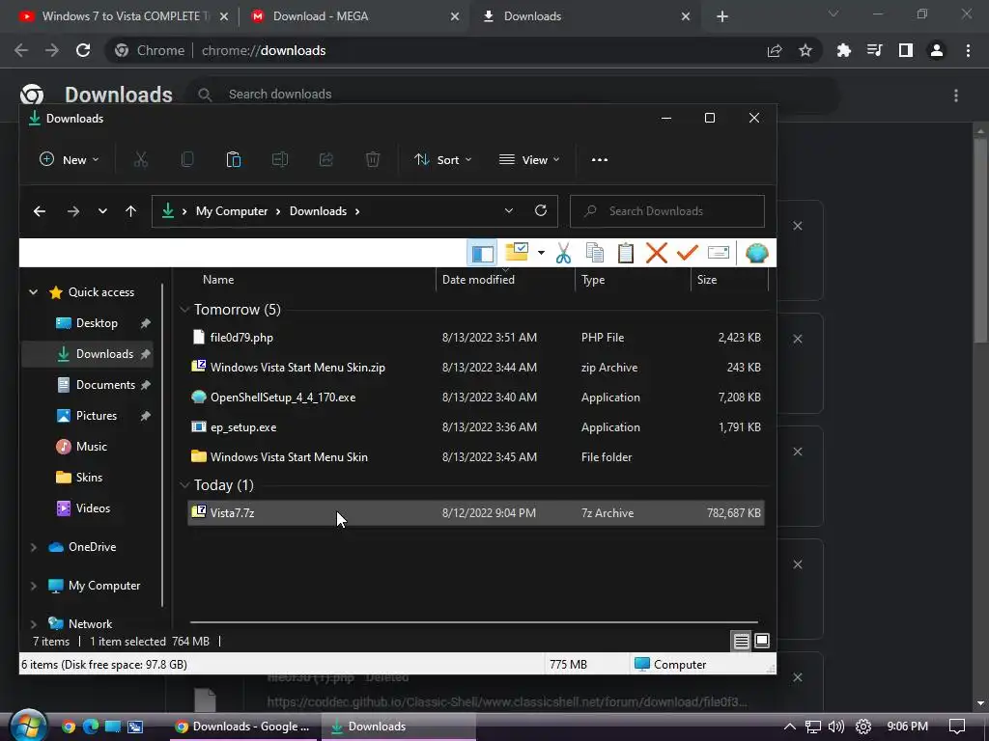Open the Sort menu
The image size is (989, 741).
pos(442,160)
